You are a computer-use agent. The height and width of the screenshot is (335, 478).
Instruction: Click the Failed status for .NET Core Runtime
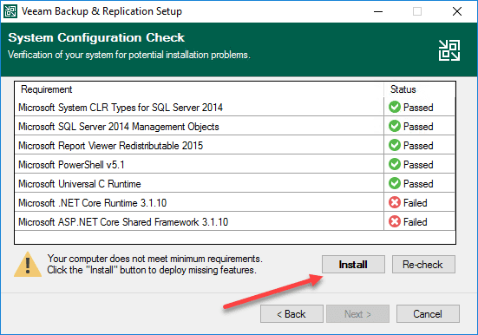[x=416, y=203]
